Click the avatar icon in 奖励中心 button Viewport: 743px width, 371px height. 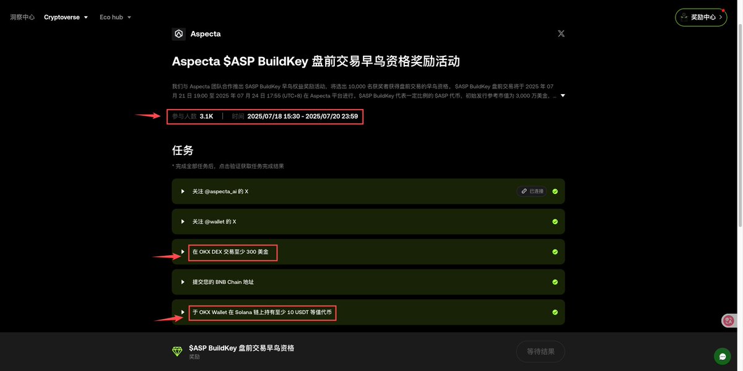[x=684, y=17]
